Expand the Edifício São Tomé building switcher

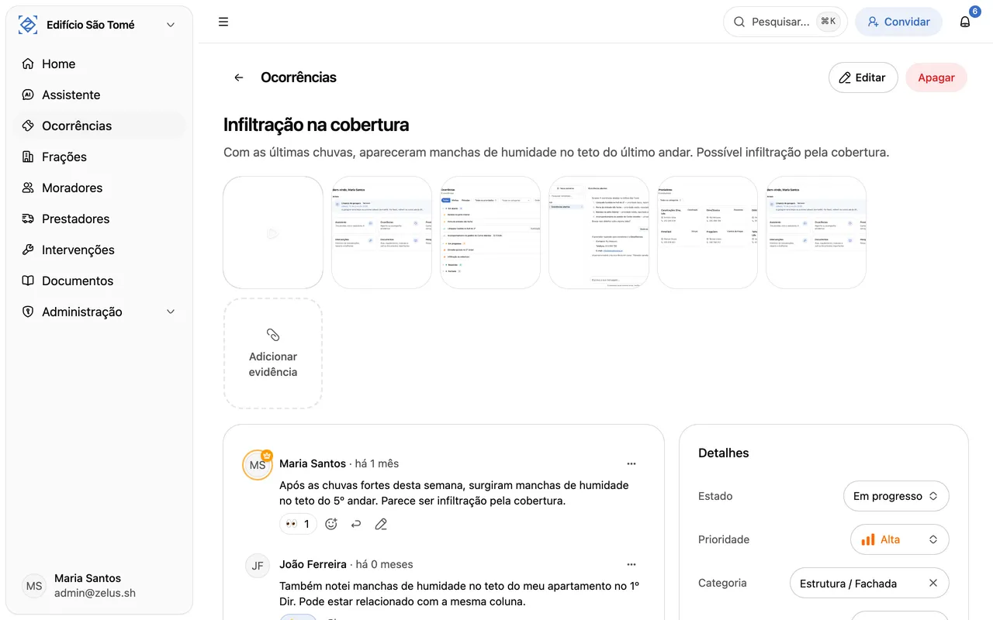click(x=171, y=25)
